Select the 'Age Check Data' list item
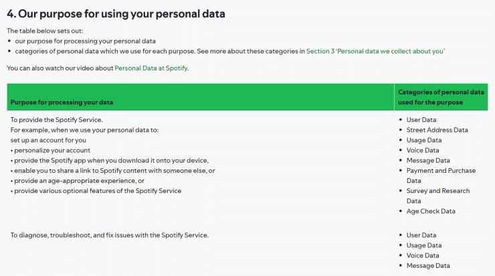 click(x=431, y=211)
